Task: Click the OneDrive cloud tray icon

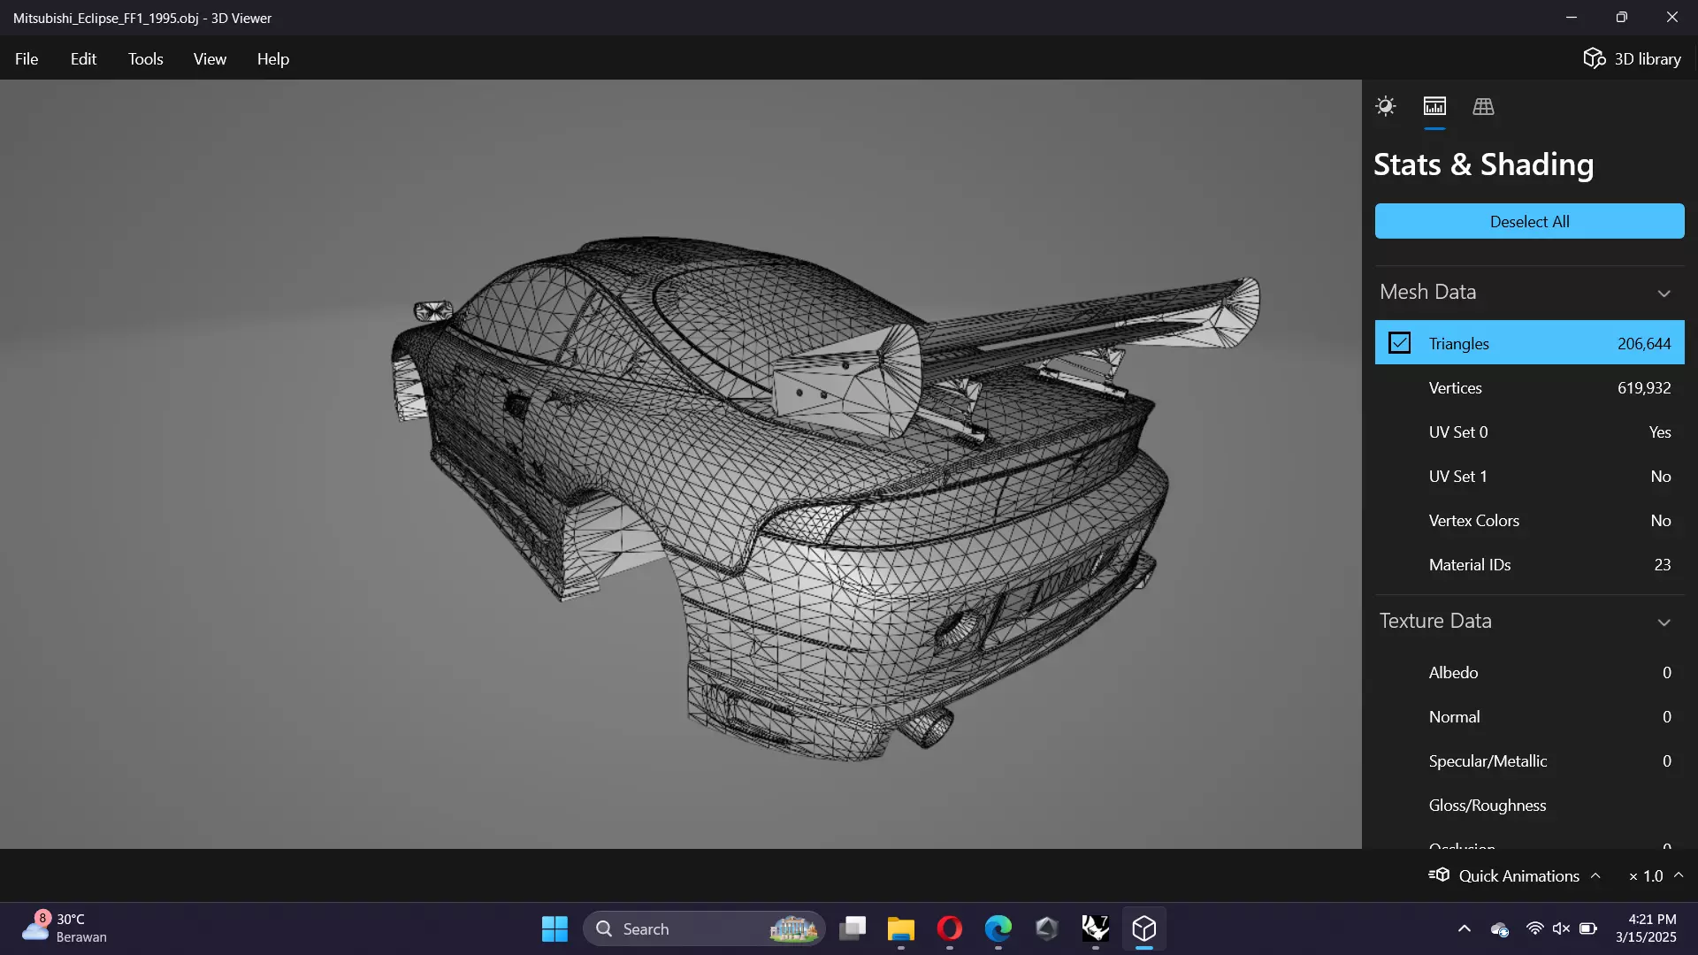Action: (x=1499, y=928)
